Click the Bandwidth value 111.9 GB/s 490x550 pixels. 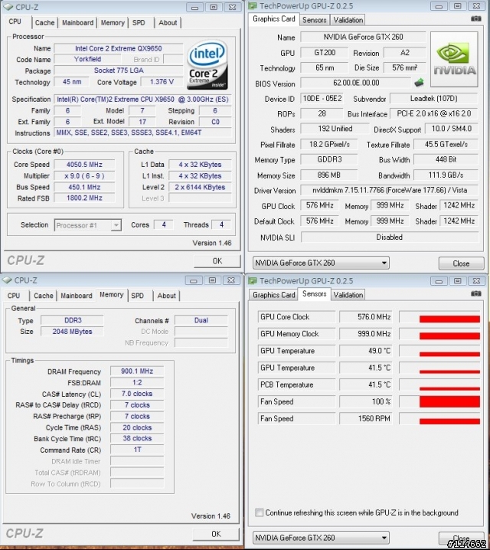point(446,175)
